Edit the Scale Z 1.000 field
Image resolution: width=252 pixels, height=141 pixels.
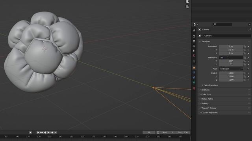pos(231,80)
